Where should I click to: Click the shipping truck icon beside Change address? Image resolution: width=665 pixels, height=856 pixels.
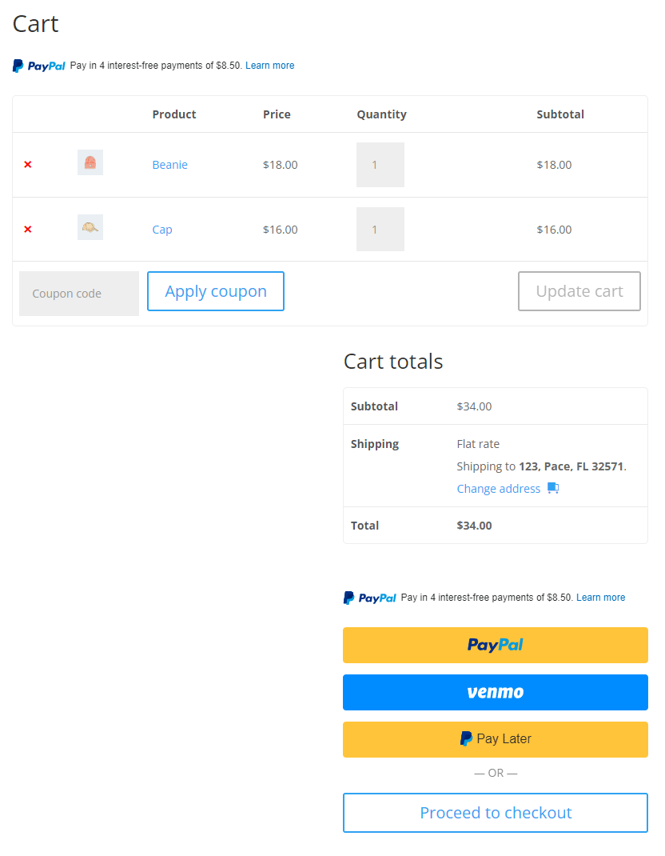pos(553,488)
